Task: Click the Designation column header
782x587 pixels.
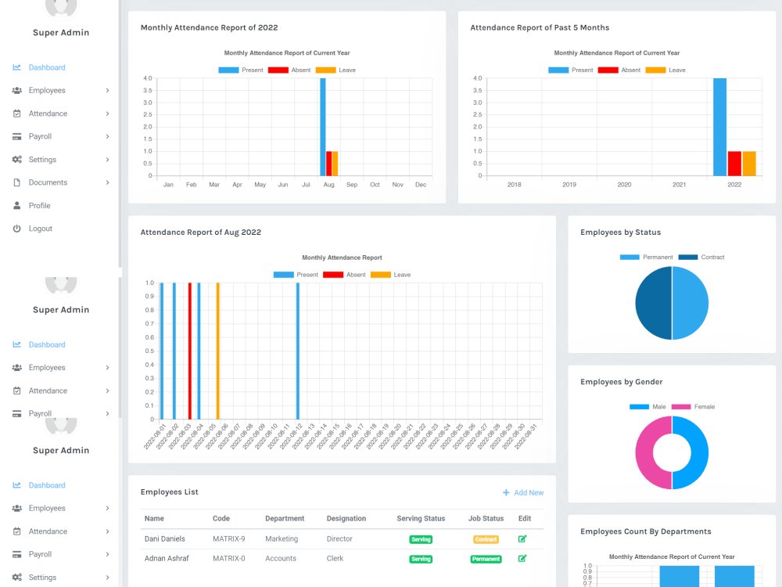Action: pyautogui.click(x=346, y=519)
